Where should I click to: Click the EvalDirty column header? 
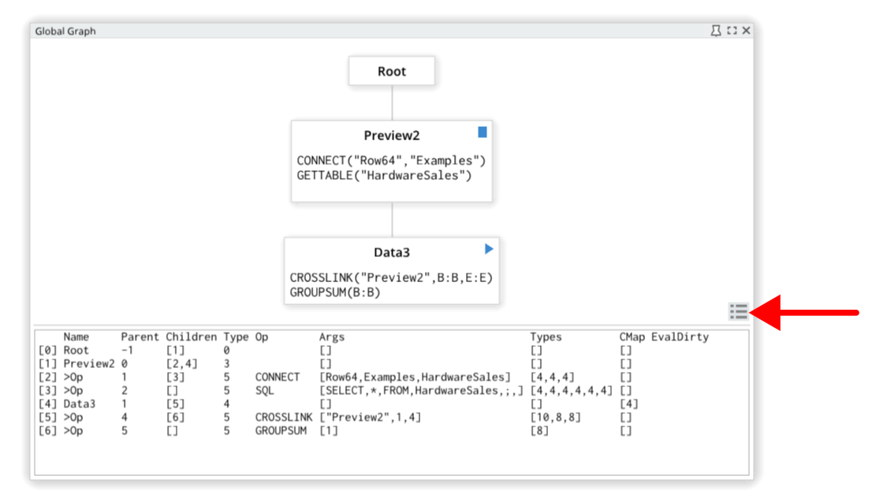pyautogui.click(x=680, y=336)
